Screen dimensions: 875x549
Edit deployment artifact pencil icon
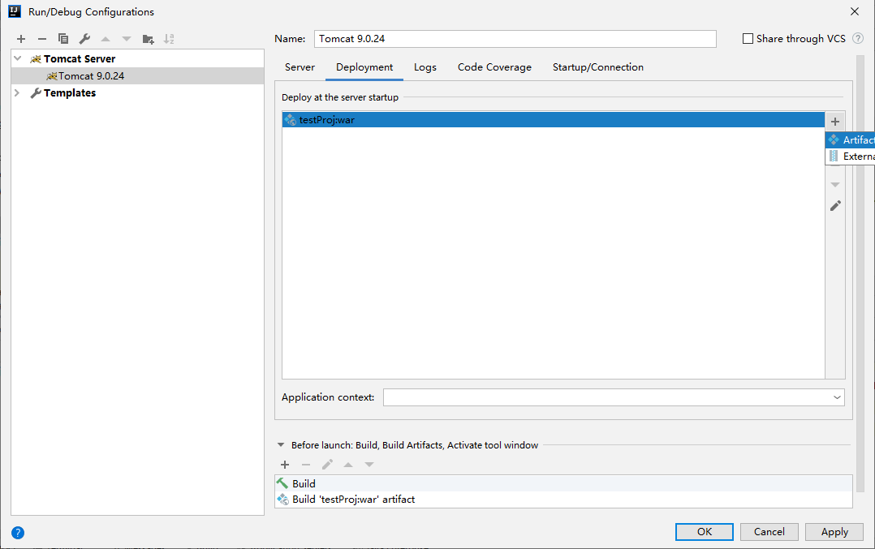click(834, 206)
